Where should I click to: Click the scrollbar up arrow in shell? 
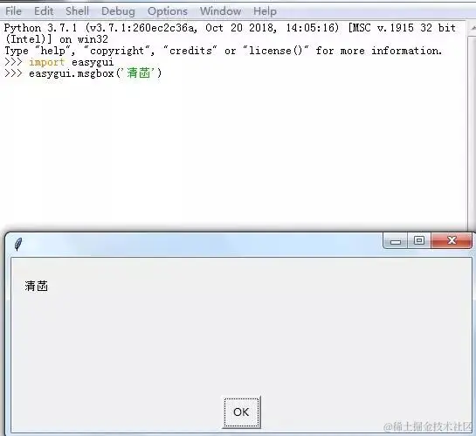coord(473,28)
